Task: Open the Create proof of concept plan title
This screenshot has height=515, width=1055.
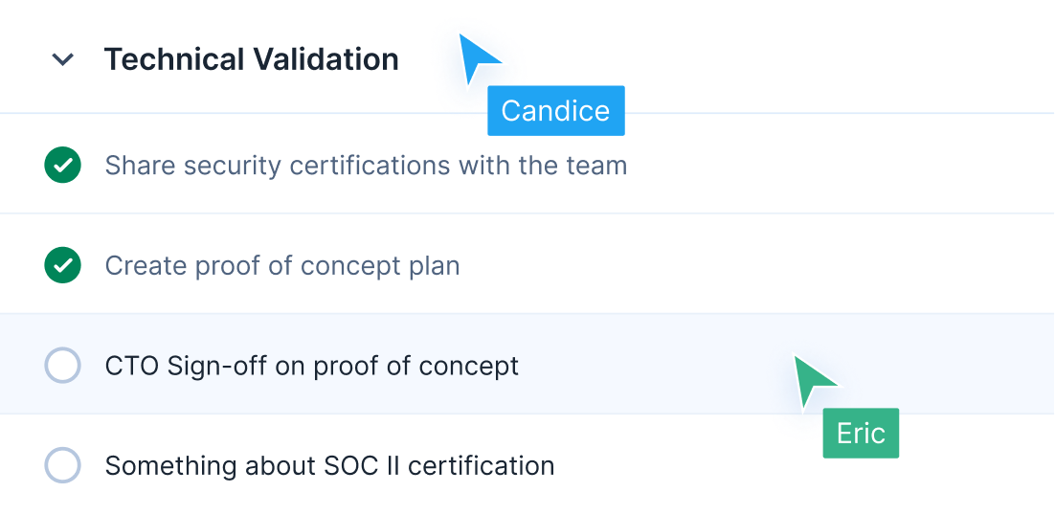Action: 282,265
